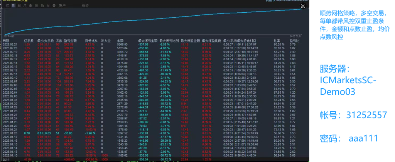Open the 币 currency tab

[x=42, y=5]
